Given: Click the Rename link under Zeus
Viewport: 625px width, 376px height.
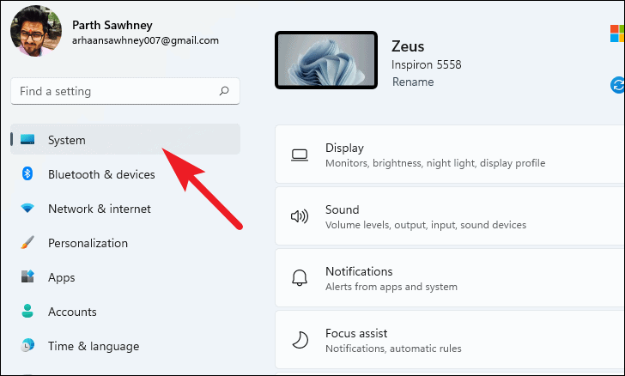Looking at the screenshot, I should click(x=413, y=82).
